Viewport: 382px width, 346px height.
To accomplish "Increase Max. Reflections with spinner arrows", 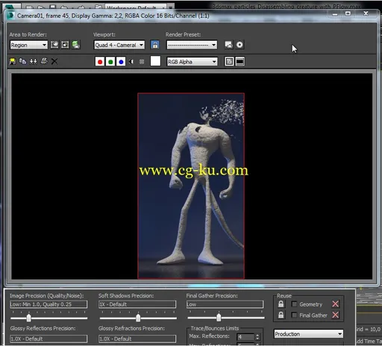I will pos(257,336).
